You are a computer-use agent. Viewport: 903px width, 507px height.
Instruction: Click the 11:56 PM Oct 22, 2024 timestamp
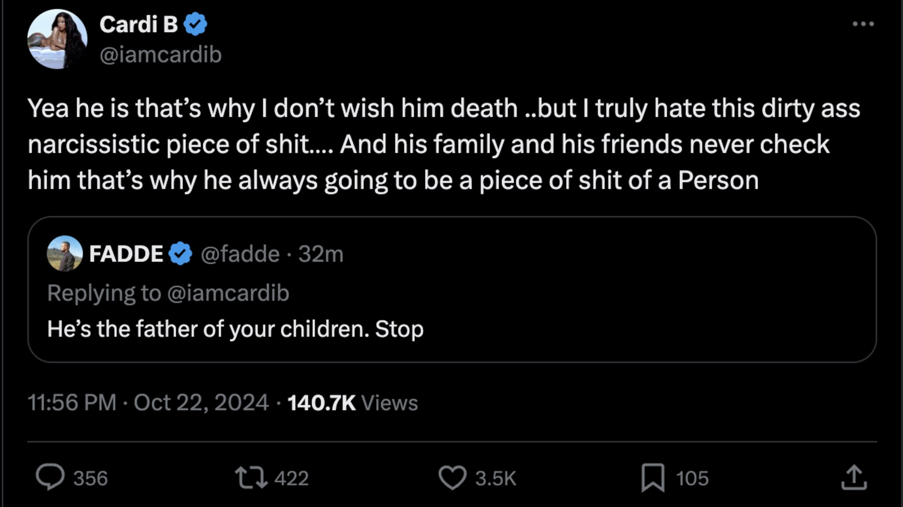pos(148,402)
